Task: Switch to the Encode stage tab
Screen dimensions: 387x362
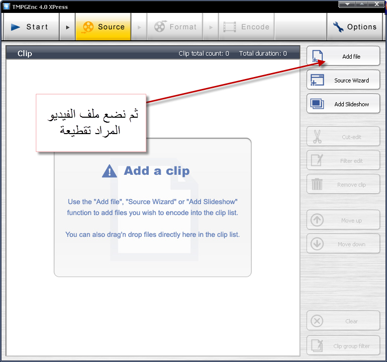Action: 247,27
